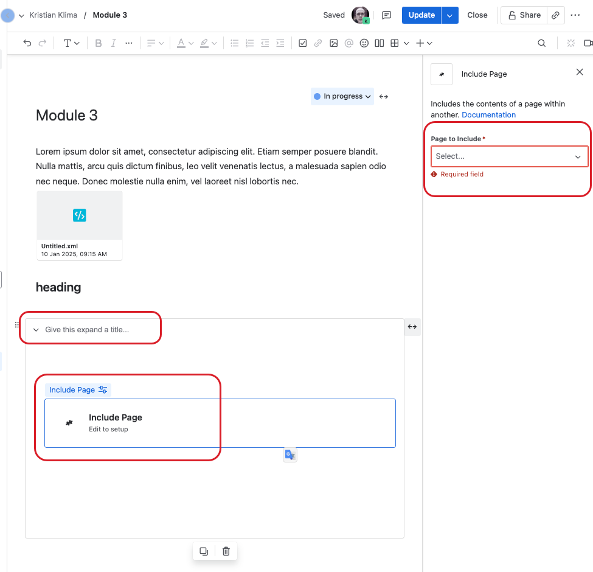The image size is (593, 572).
Task: Grab the expand block drag handle
Action: click(17, 325)
